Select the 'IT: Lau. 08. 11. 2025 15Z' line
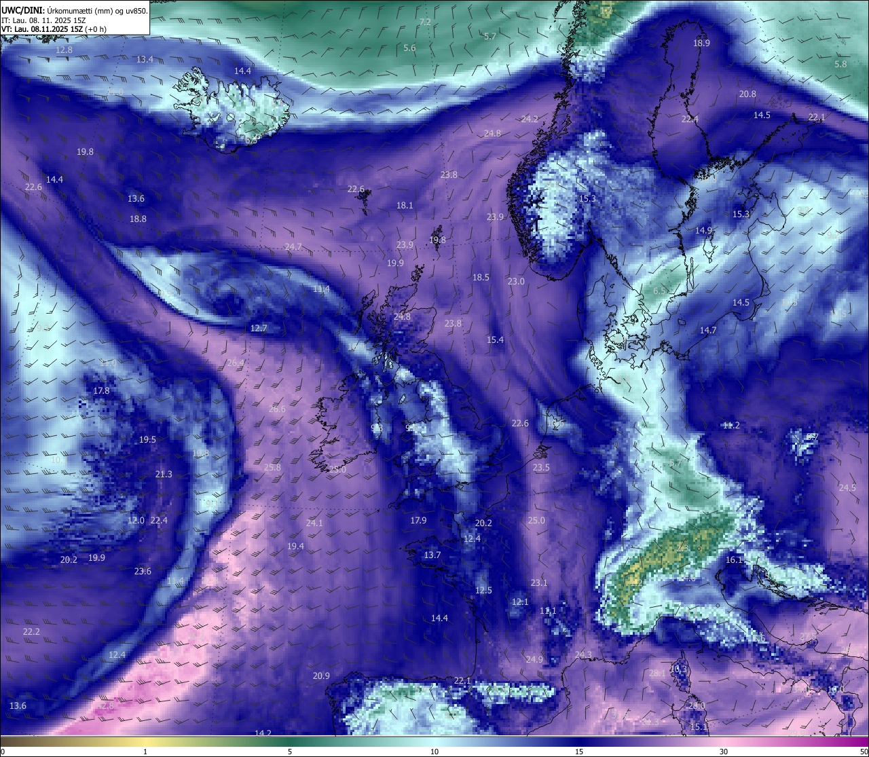The width and height of the screenshot is (869, 757). coord(43,20)
